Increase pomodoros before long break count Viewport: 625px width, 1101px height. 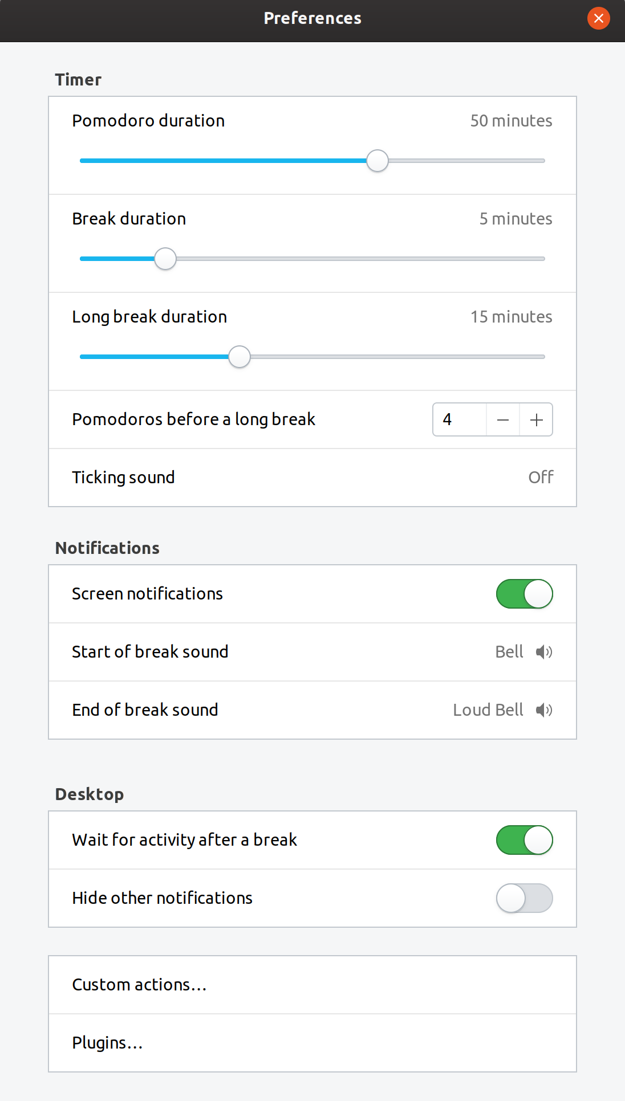pyautogui.click(x=536, y=420)
